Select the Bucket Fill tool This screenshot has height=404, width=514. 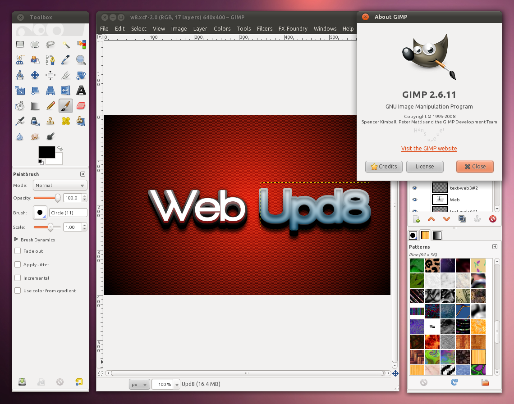coord(20,106)
